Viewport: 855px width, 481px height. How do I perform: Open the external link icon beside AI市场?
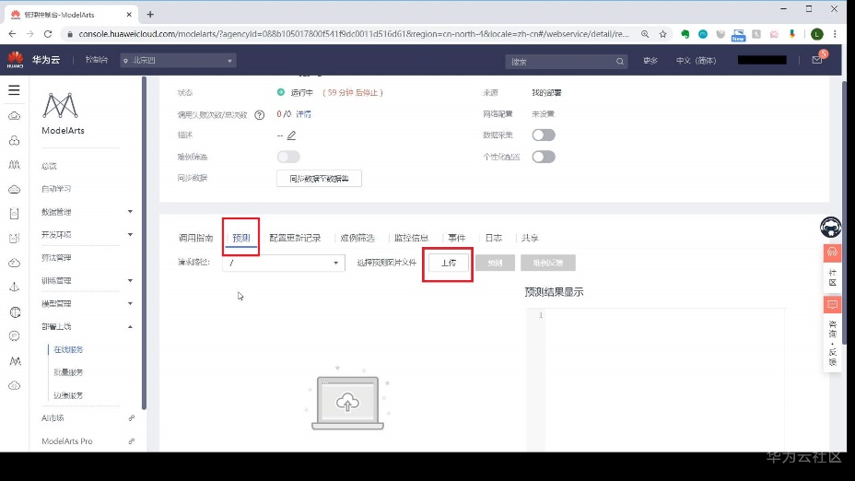132,418
